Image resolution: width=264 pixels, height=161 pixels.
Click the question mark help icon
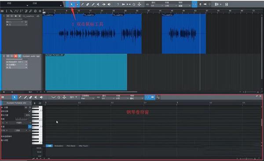click(118, 4)
